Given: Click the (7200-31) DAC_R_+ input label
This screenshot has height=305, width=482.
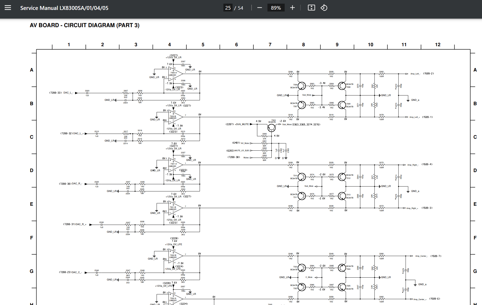Looking at the screenshot, I should click(75, 224).
